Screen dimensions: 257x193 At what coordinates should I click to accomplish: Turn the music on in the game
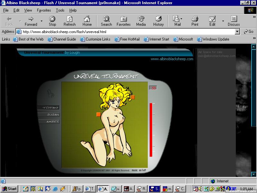(x=141, y=170)
